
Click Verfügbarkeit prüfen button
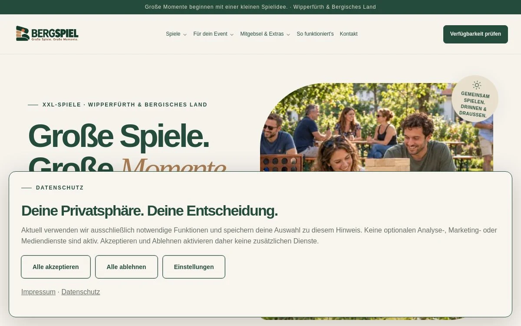coord(475,34)
